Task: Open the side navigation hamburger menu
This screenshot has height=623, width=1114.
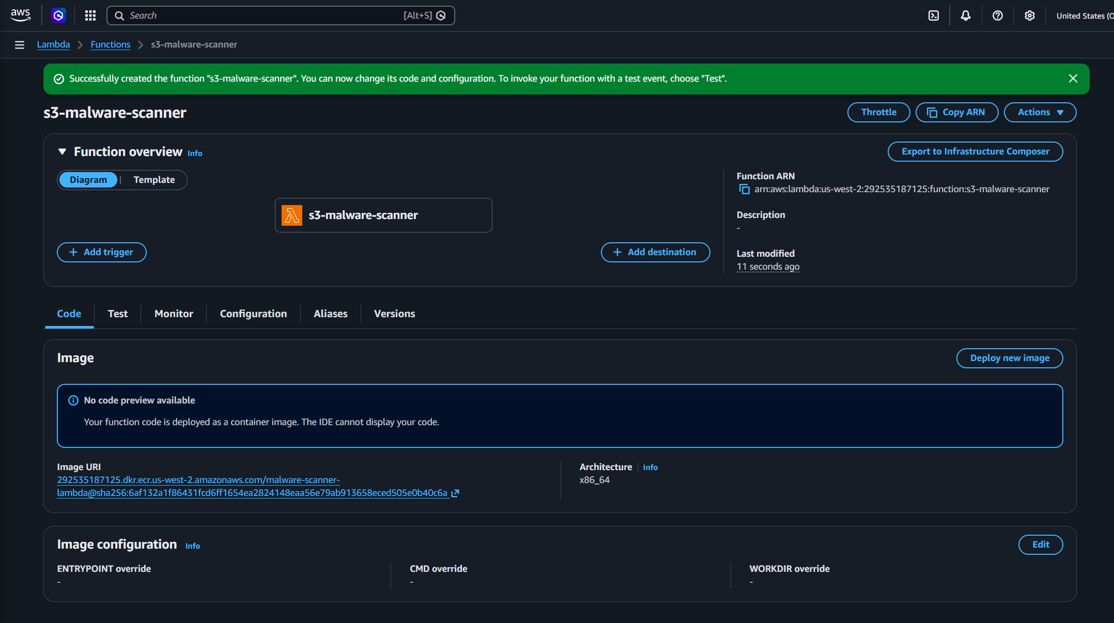Action: click(x=20, y=45)
